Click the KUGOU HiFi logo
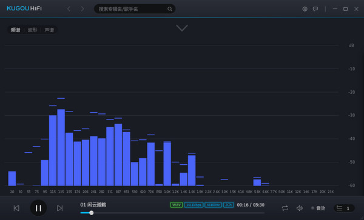The width and height of the screenshot is (364, 220). pos(24,8)
